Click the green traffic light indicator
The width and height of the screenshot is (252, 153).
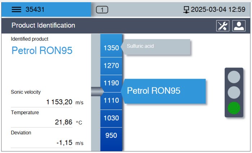234,108
